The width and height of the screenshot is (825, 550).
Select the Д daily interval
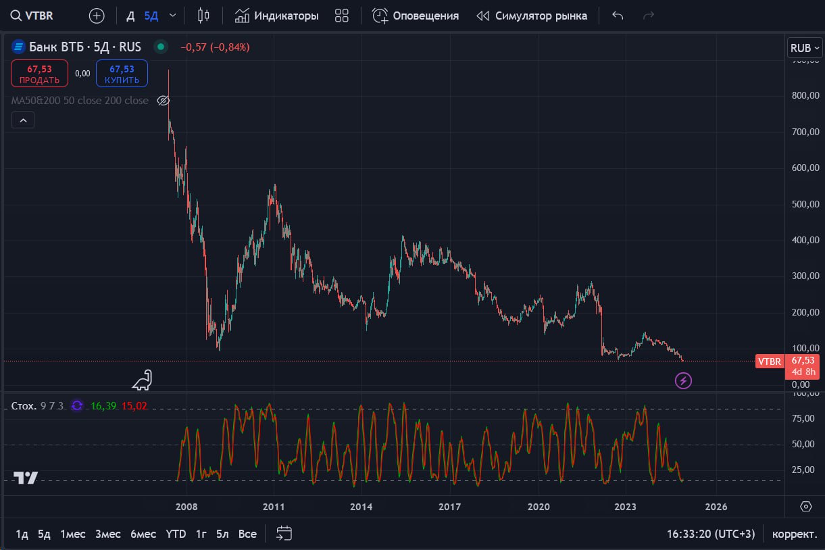tap(130, 16)
